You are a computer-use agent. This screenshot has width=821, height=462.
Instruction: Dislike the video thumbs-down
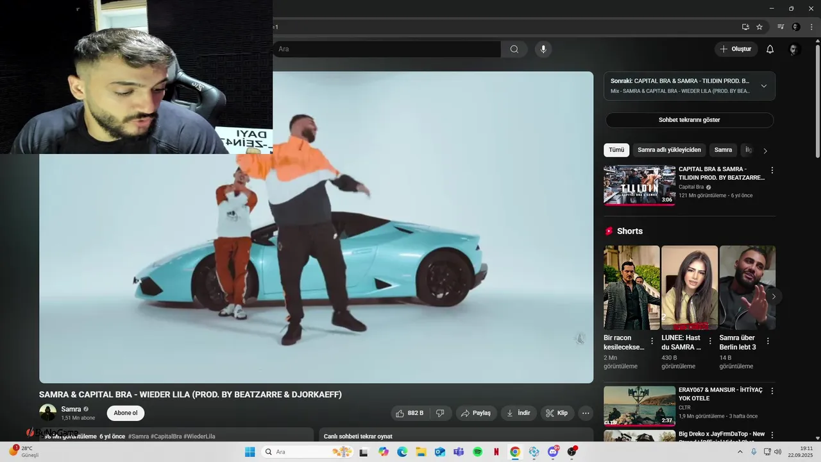(x=440, y=413)
